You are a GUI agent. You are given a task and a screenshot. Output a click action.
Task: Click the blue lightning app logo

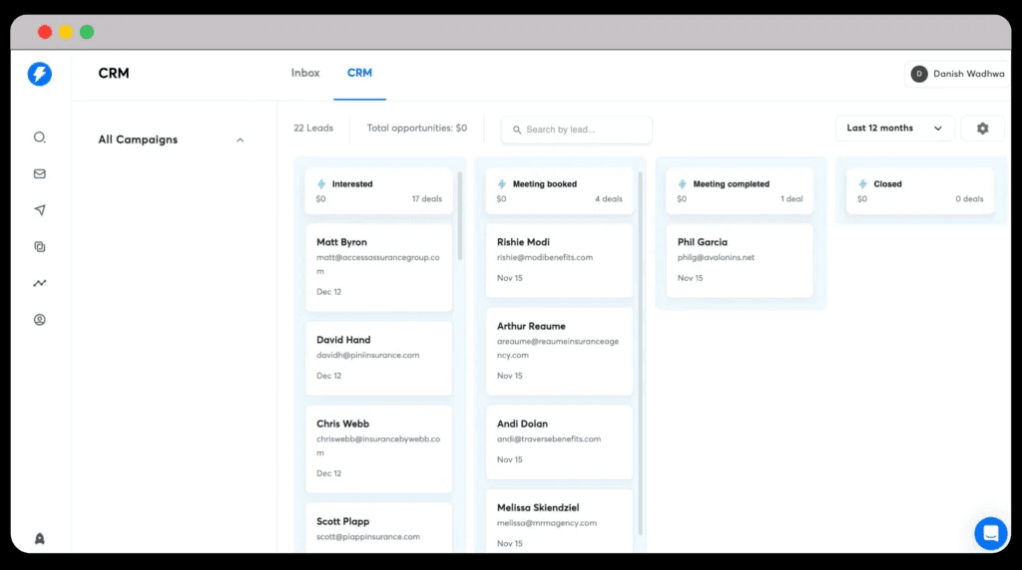point(40,74)
